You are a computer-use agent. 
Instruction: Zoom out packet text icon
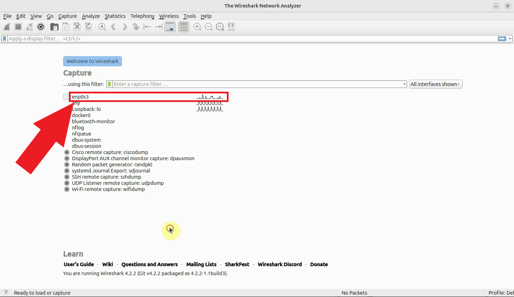click(209, 27)
